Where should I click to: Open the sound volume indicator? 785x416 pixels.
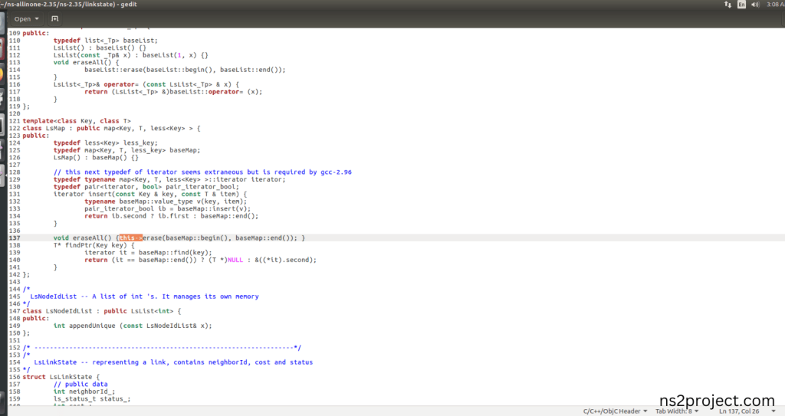click(x=755, y=5)
